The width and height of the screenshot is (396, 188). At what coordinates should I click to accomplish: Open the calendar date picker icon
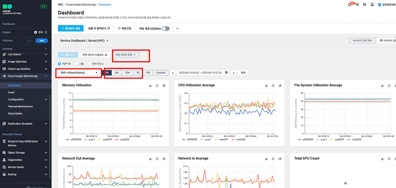point(226,73)
